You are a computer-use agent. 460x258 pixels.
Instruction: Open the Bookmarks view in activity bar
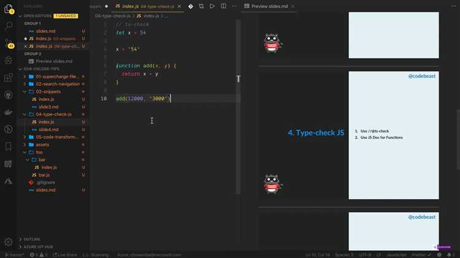pyautogui.click(x=9, y=146)
